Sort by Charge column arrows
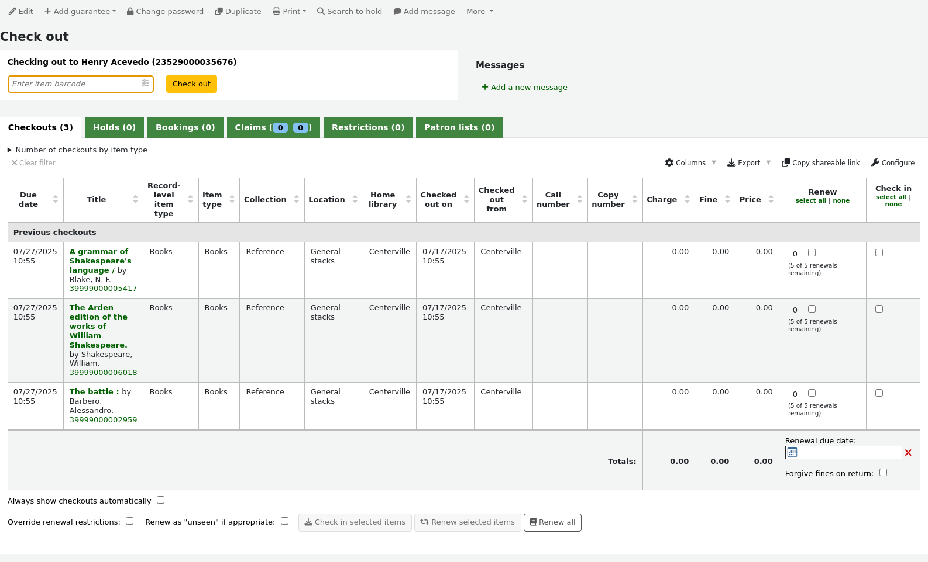The width and height of the screenshot is (928, 562). [x=687, y=199]
